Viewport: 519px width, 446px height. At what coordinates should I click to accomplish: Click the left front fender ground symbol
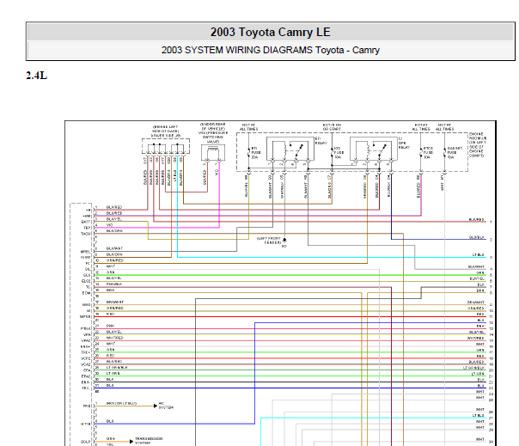click(284, 241)
